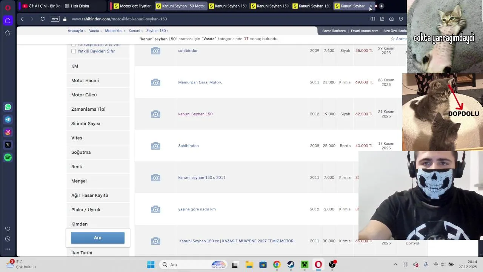Expand the Motor Hacmi filter
Viewport: 483px width, 272px height.
click(98, 80)
